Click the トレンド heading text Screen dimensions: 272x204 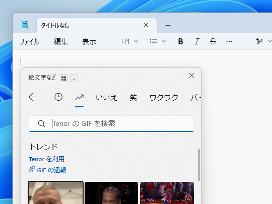click(43, 147)
